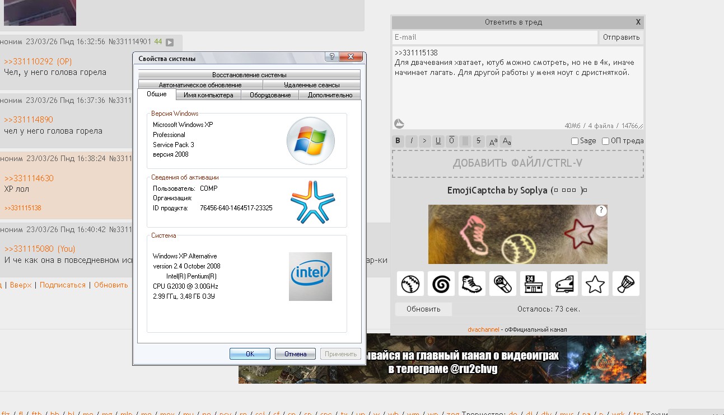Subscribe to thread via Подписаться link
The width and height of the screenshot is (724, 415).
click(x=63, y=285)
